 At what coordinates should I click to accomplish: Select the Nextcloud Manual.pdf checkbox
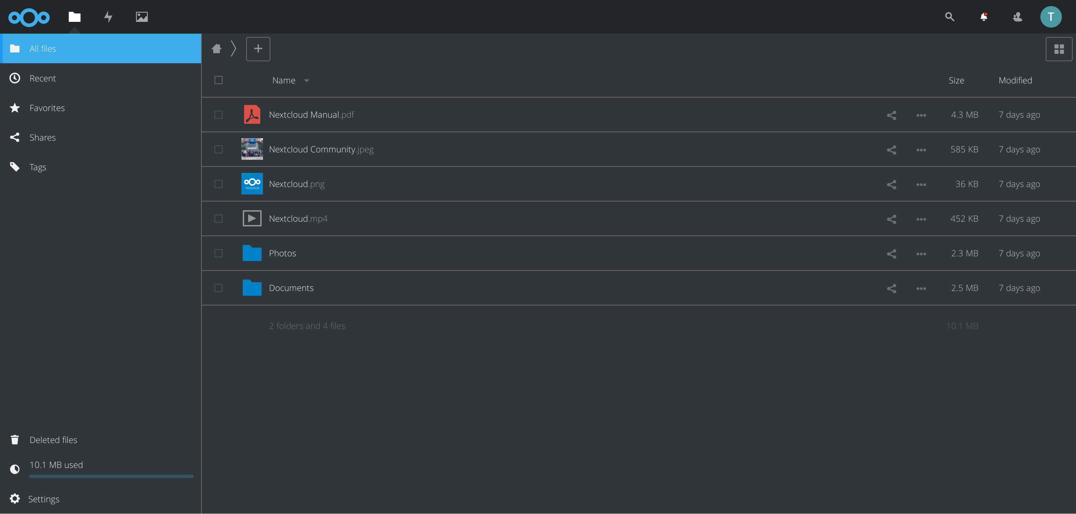(x=219, y=114)
